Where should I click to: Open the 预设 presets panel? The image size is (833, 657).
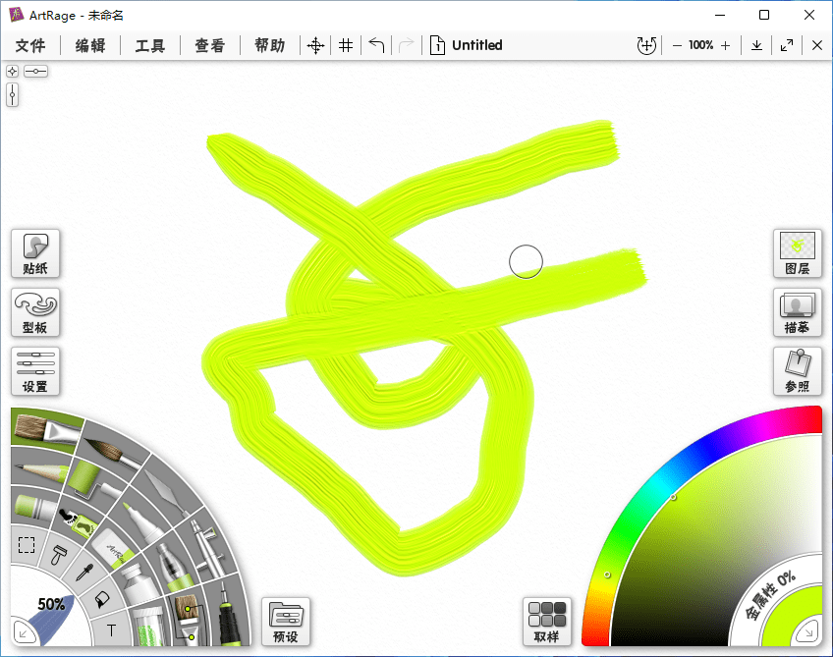click(x=285, y=622)
